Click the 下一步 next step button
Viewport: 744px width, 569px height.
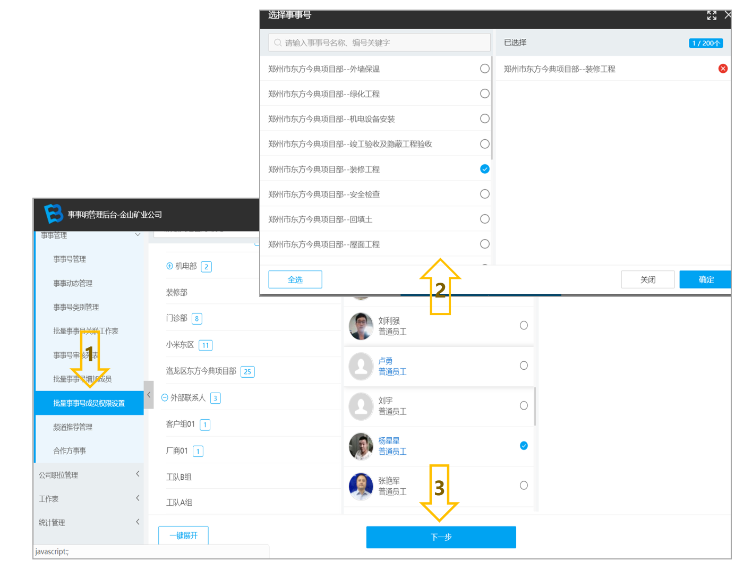click(x=441, y=537)
